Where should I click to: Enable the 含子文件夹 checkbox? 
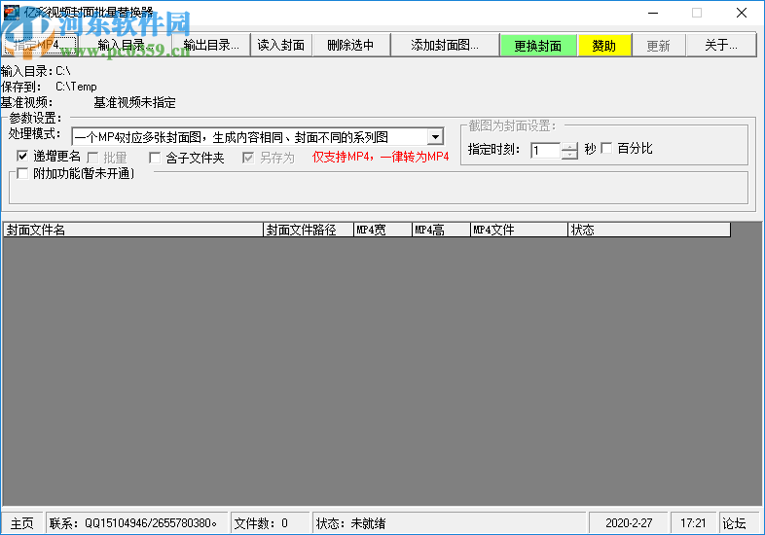[x=155, y=158]
